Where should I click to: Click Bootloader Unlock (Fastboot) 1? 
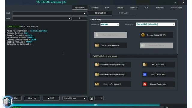(112, 65)
